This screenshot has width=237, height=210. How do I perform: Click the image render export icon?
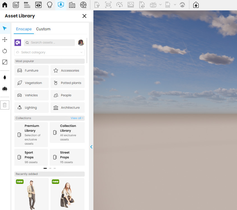[x=131, y=5]
